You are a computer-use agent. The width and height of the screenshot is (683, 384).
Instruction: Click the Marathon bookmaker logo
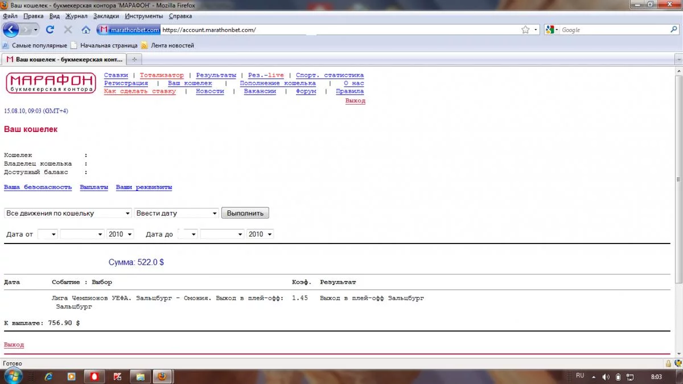(x=51, y=83)
